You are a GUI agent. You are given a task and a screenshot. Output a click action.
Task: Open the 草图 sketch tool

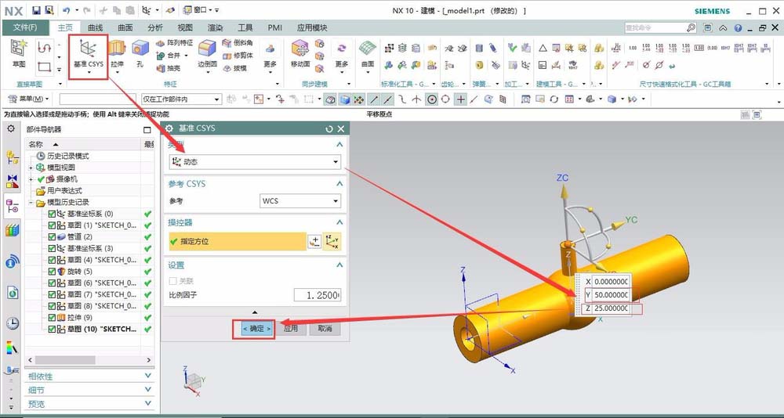(19, 53)
